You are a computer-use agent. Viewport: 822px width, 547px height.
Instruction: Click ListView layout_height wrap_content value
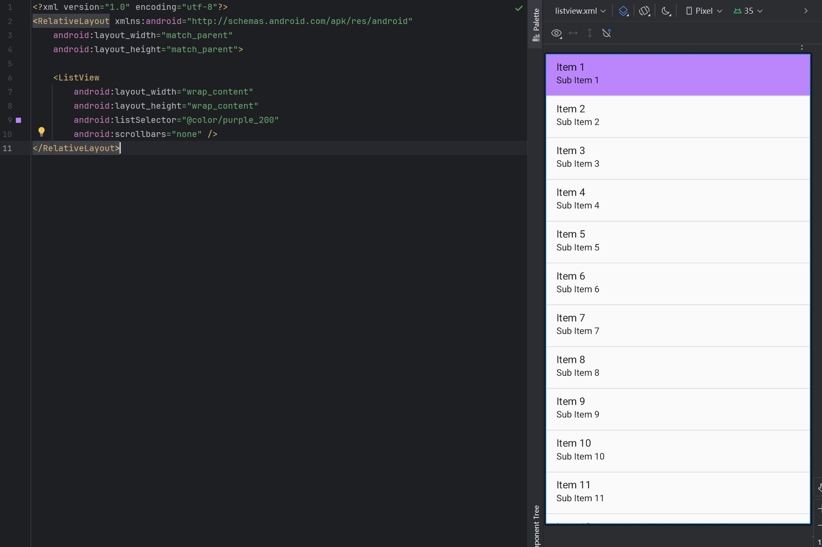click(223, 106)
